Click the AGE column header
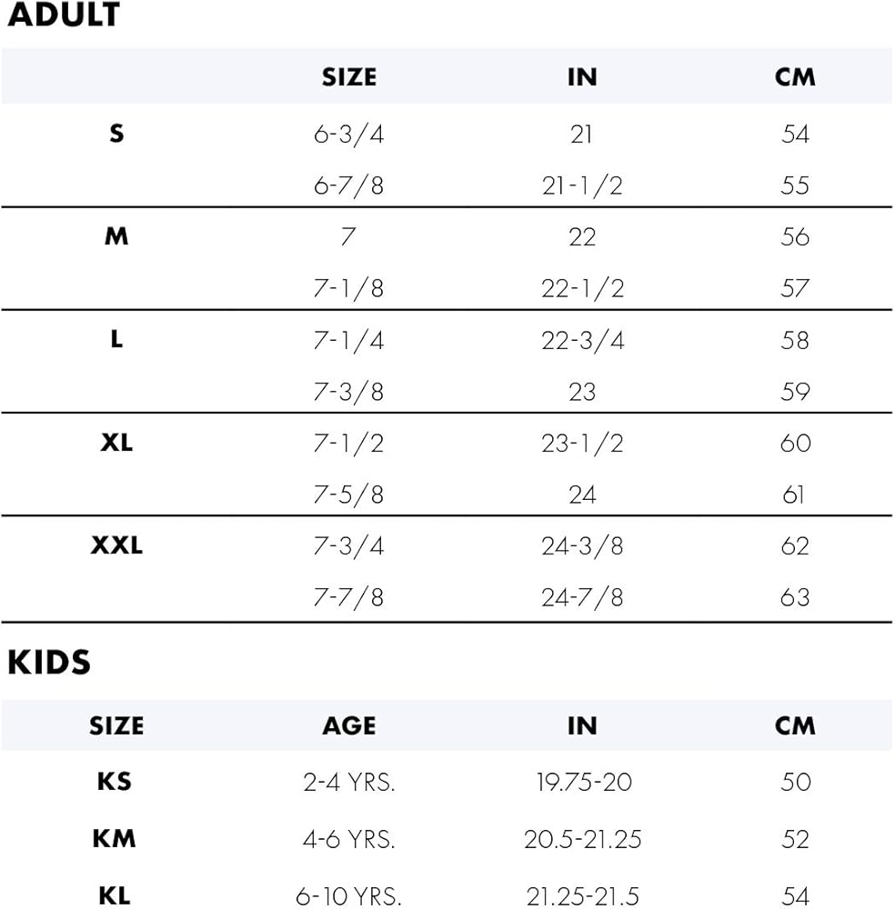Viewport: 895px width, 909px height. tap(348, 725)
